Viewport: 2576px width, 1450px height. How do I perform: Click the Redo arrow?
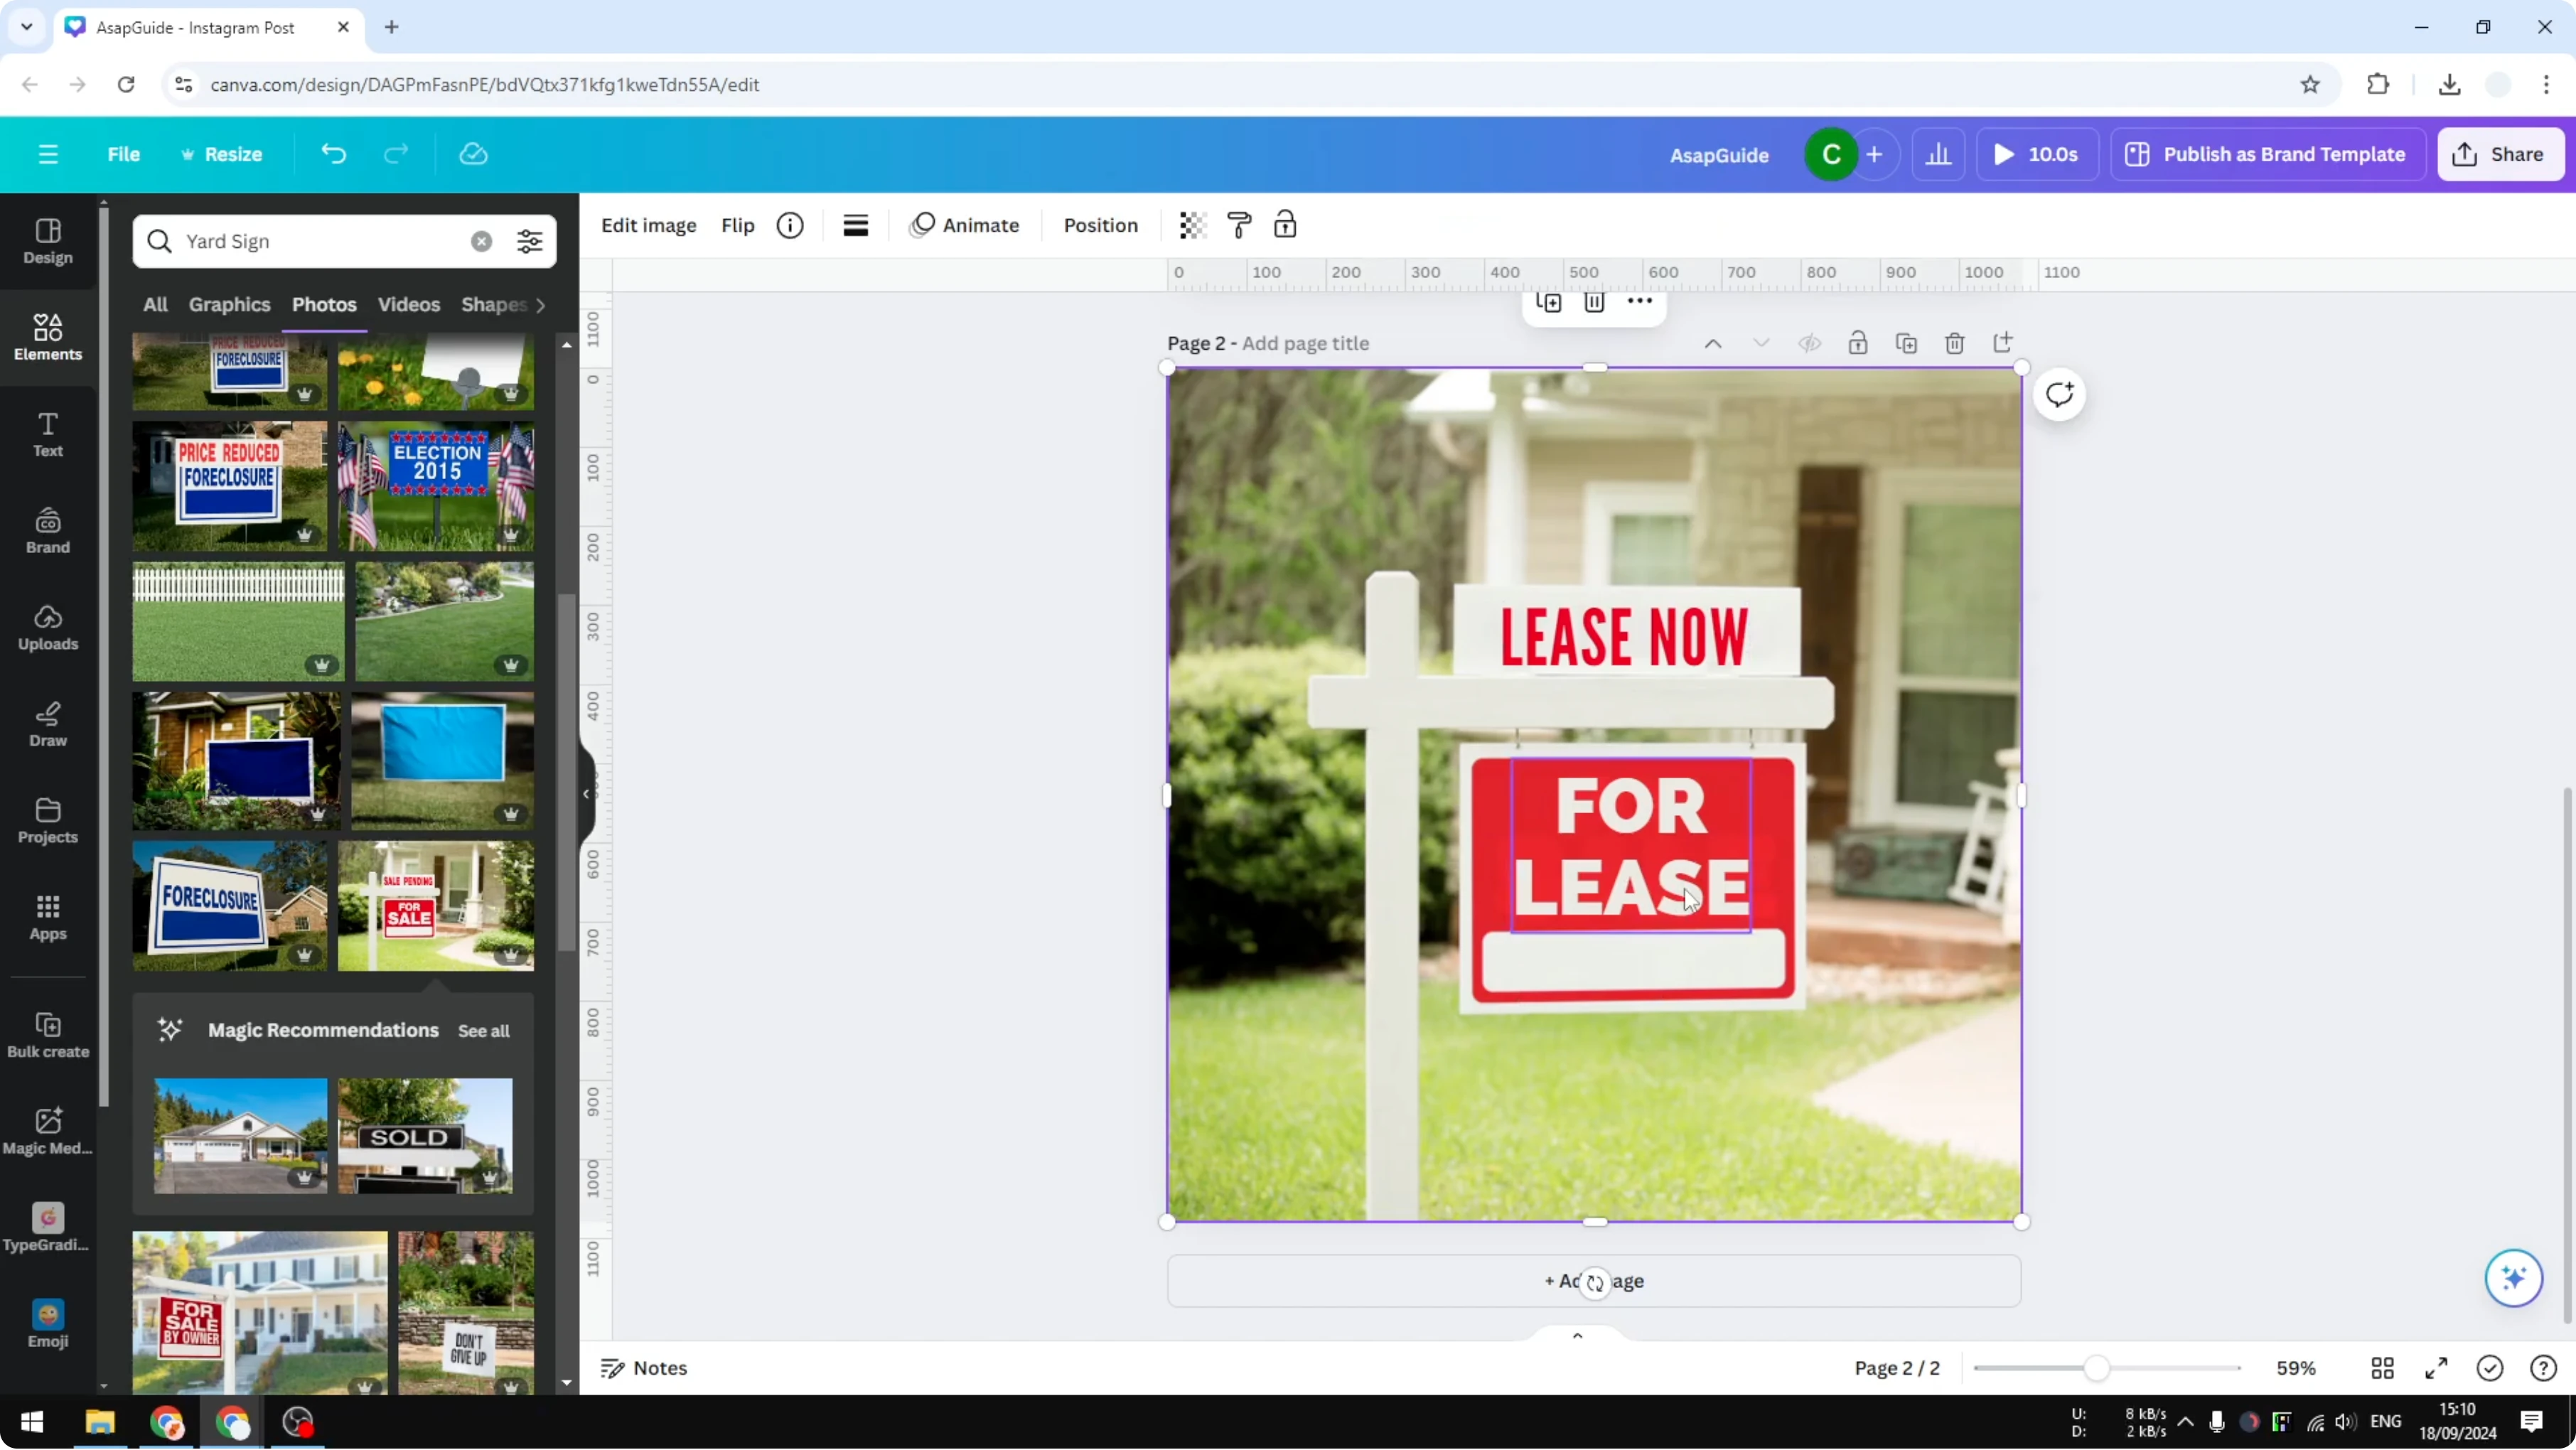(397, 154)
